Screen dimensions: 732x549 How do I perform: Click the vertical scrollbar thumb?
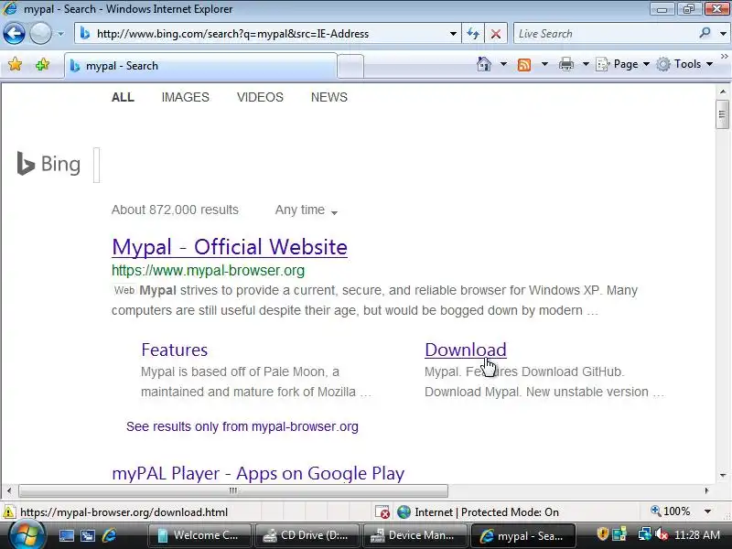[722, 113]
